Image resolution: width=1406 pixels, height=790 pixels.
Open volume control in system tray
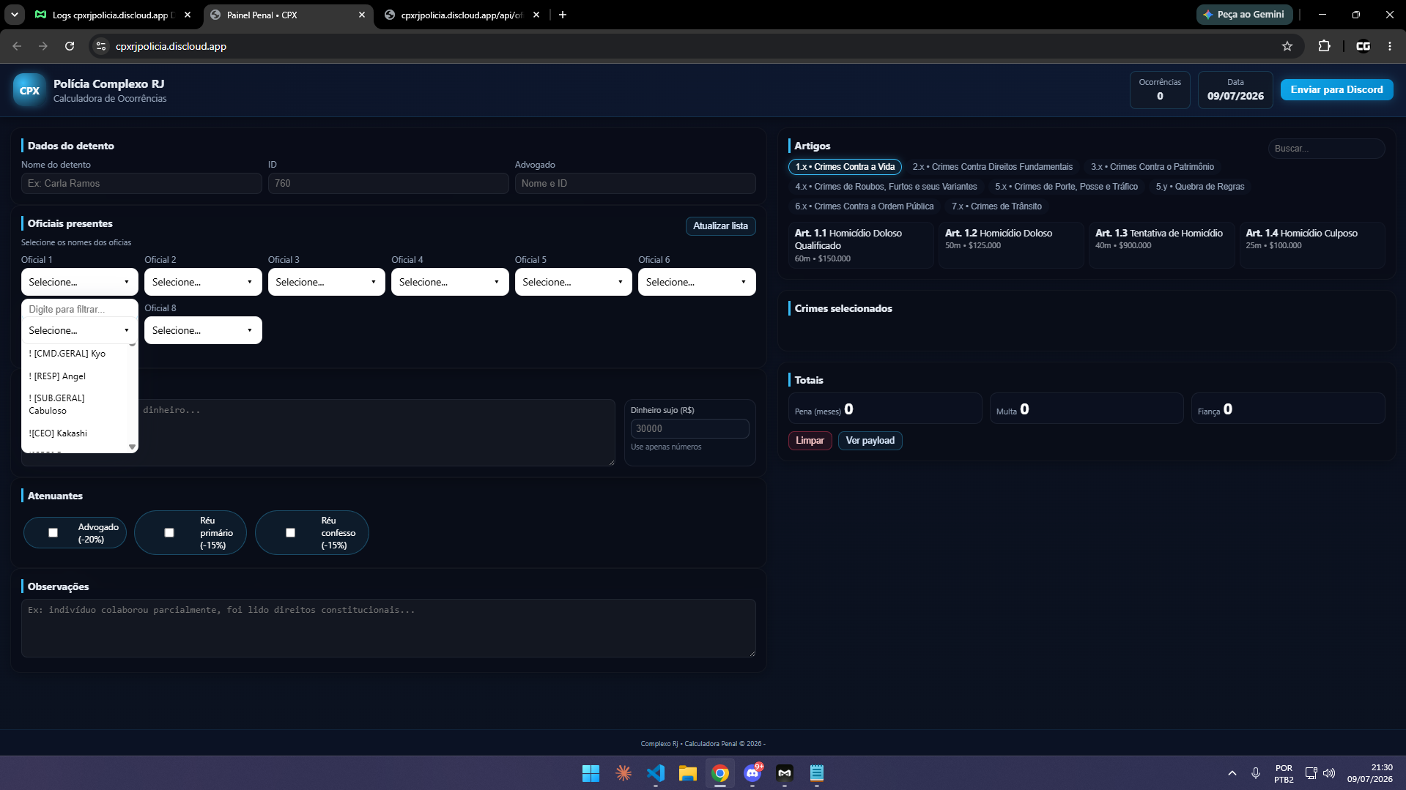pyautogui.click(x=1329, y=773)
